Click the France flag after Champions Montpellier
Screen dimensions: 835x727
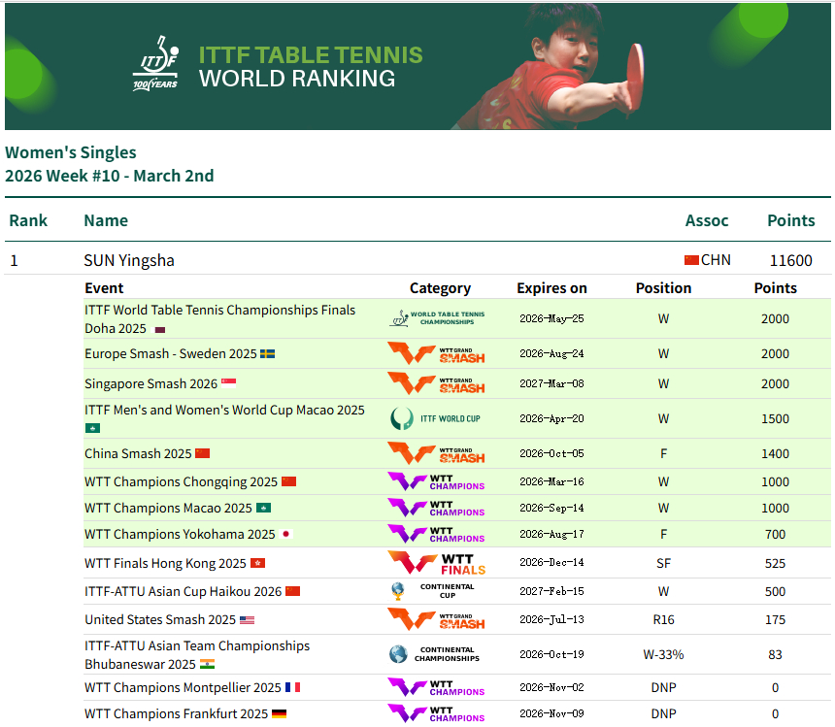(x=293, y=687)
